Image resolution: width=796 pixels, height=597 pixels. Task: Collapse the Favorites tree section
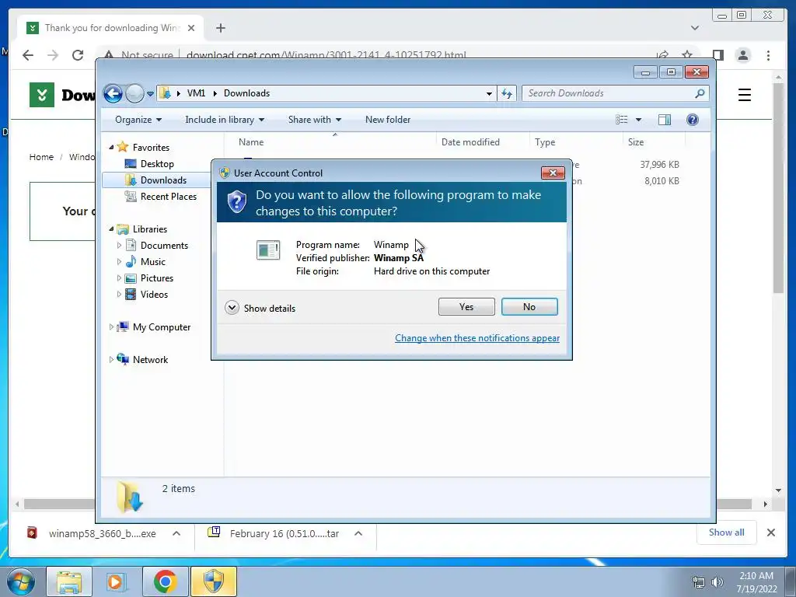(x=111, y=147)
